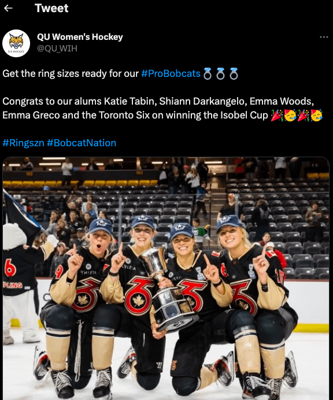
Task: Open the three-dot more options menu
Action: (324, 37)
